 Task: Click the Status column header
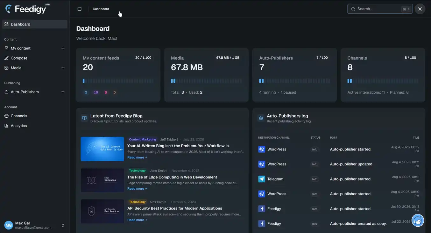(x=315, y=138)
